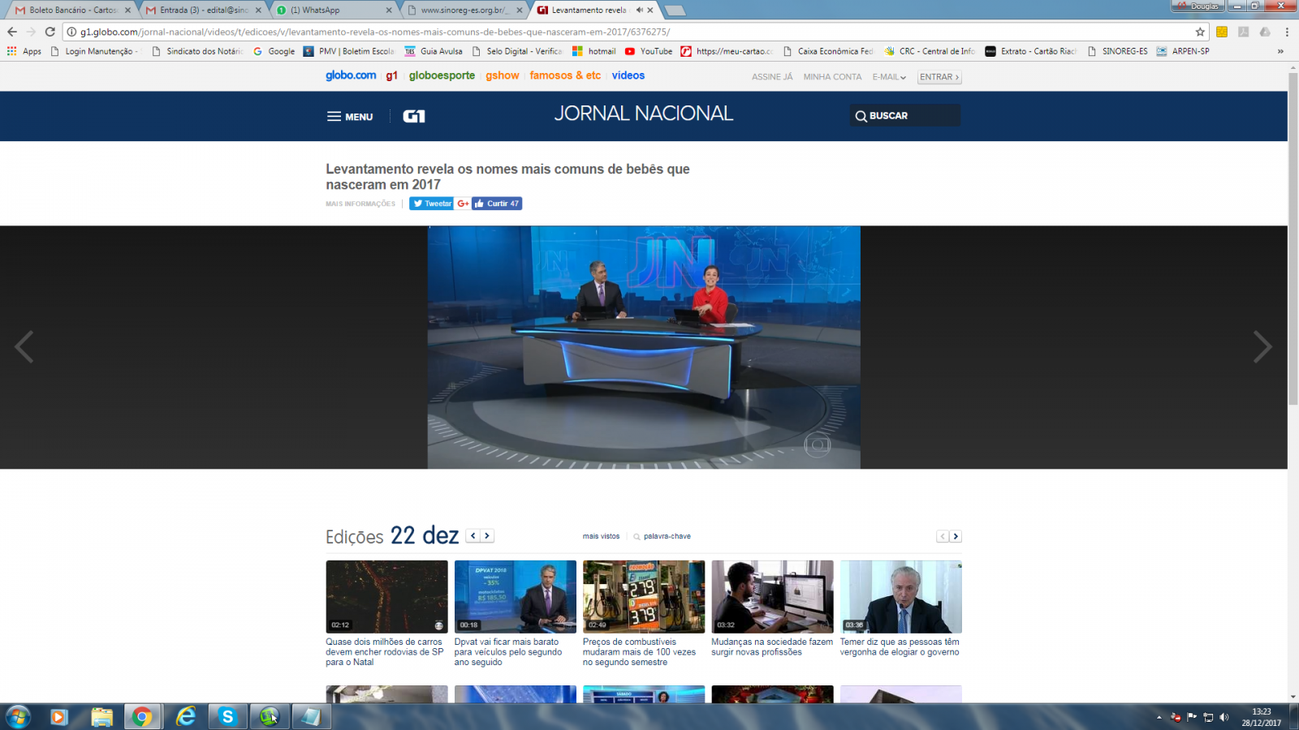Page videos list backward with left arrow
Image resolution: width=1299 pixels, height=730 pixels.
943,536
